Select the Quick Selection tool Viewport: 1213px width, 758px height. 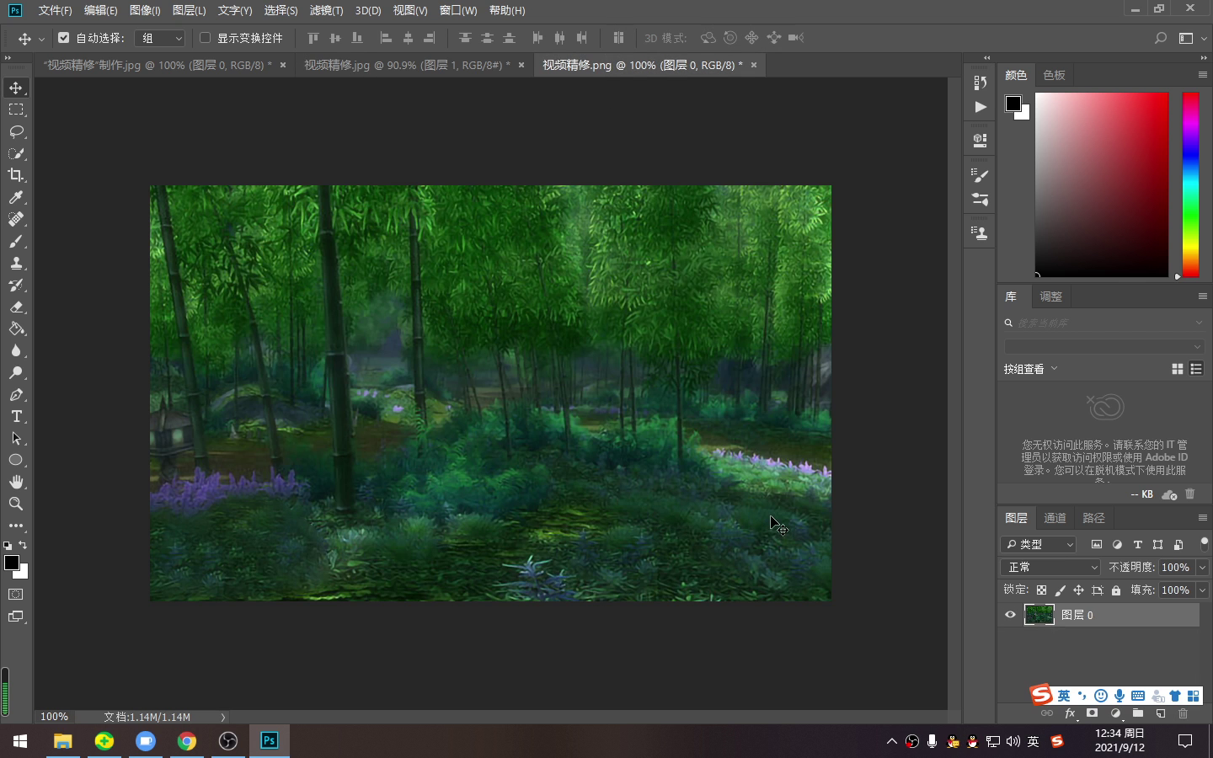click(x=16, y=153)
